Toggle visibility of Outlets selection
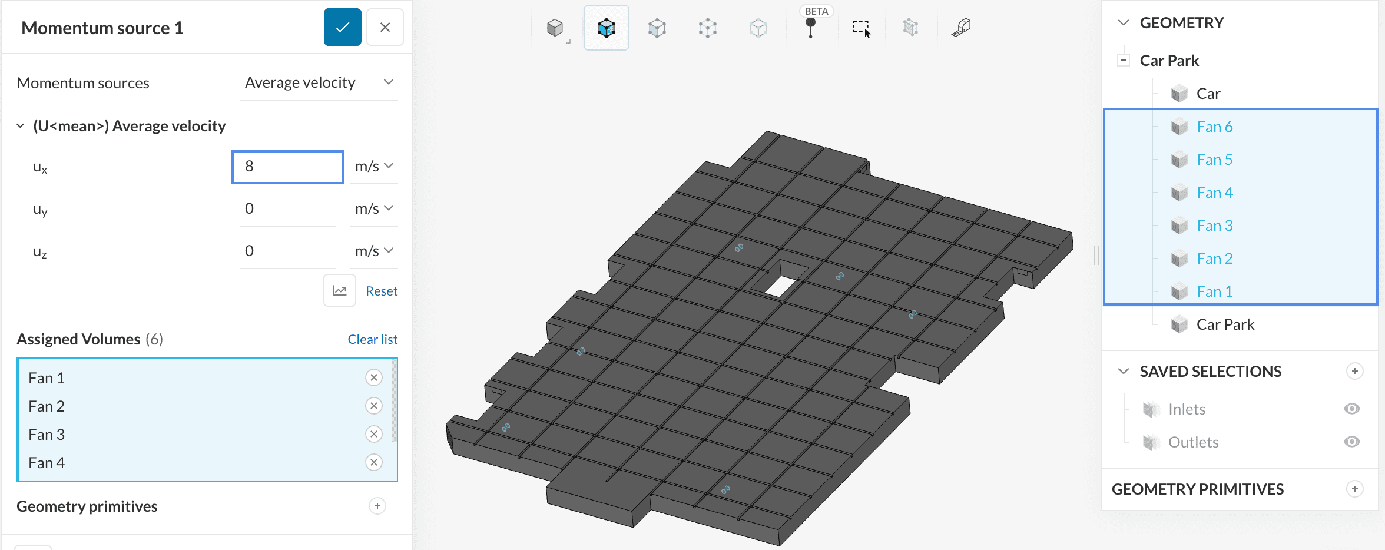The image size is (1385, 550). coord(1351,442)
